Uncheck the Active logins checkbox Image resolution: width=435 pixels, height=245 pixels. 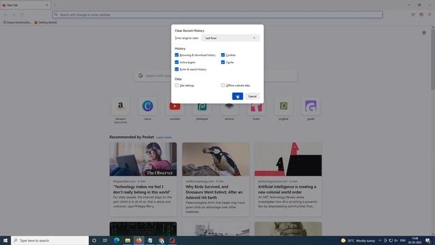coord(177,62)
